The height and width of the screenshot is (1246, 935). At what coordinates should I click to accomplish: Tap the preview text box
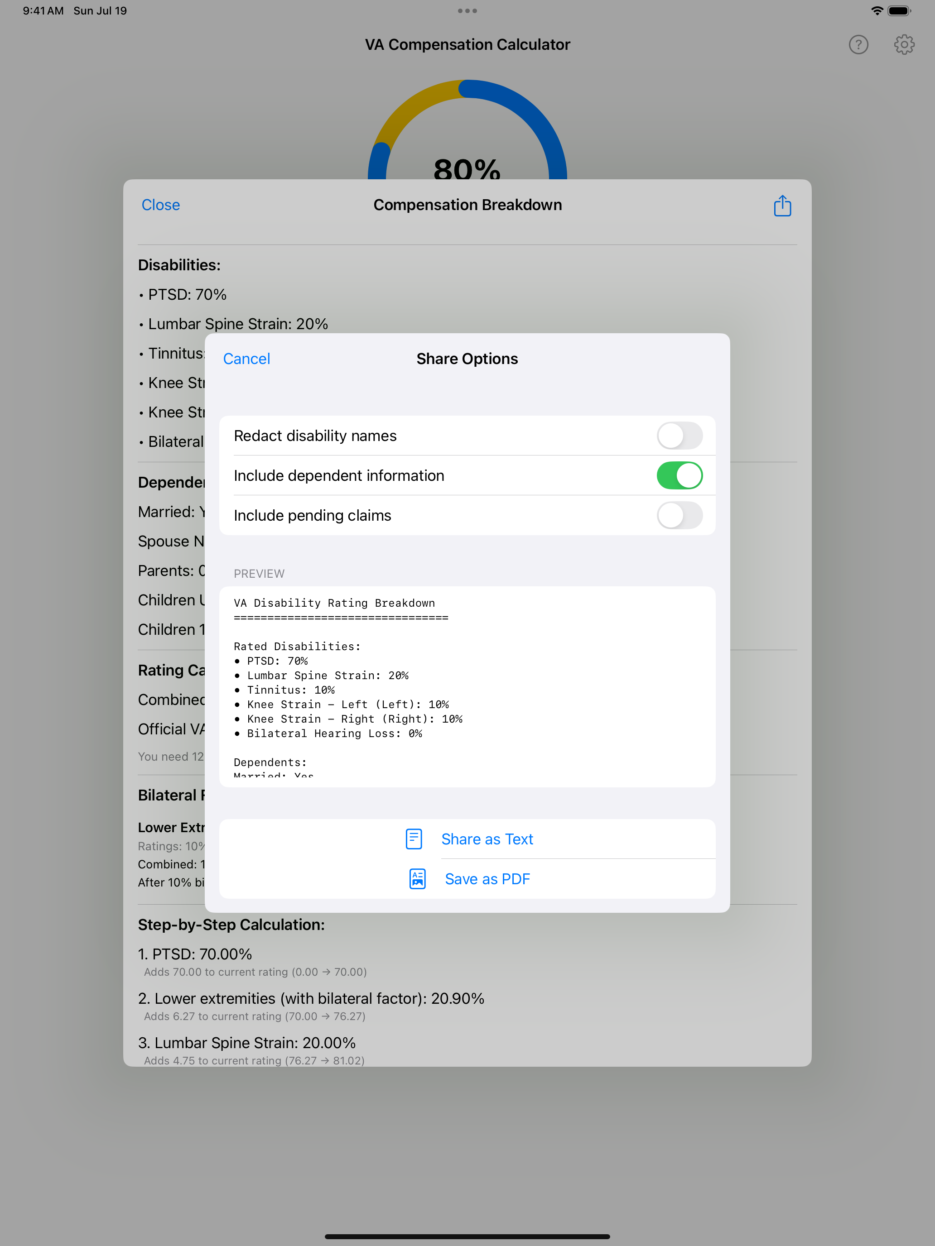pos(467,687)
